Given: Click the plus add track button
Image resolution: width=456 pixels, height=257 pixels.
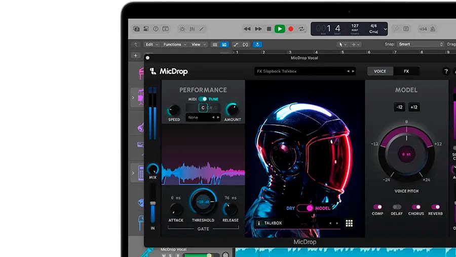Looking at the screenshot, I should 135,56.
